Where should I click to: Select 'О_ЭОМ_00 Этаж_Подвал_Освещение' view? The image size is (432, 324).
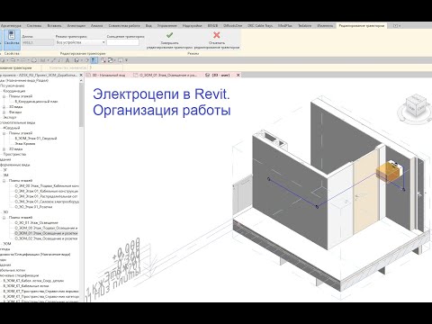(x=47, y=228)
